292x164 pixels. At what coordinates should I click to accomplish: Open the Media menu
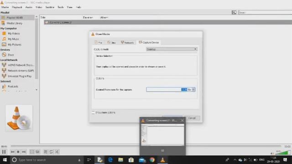click(x=5, y=7)
